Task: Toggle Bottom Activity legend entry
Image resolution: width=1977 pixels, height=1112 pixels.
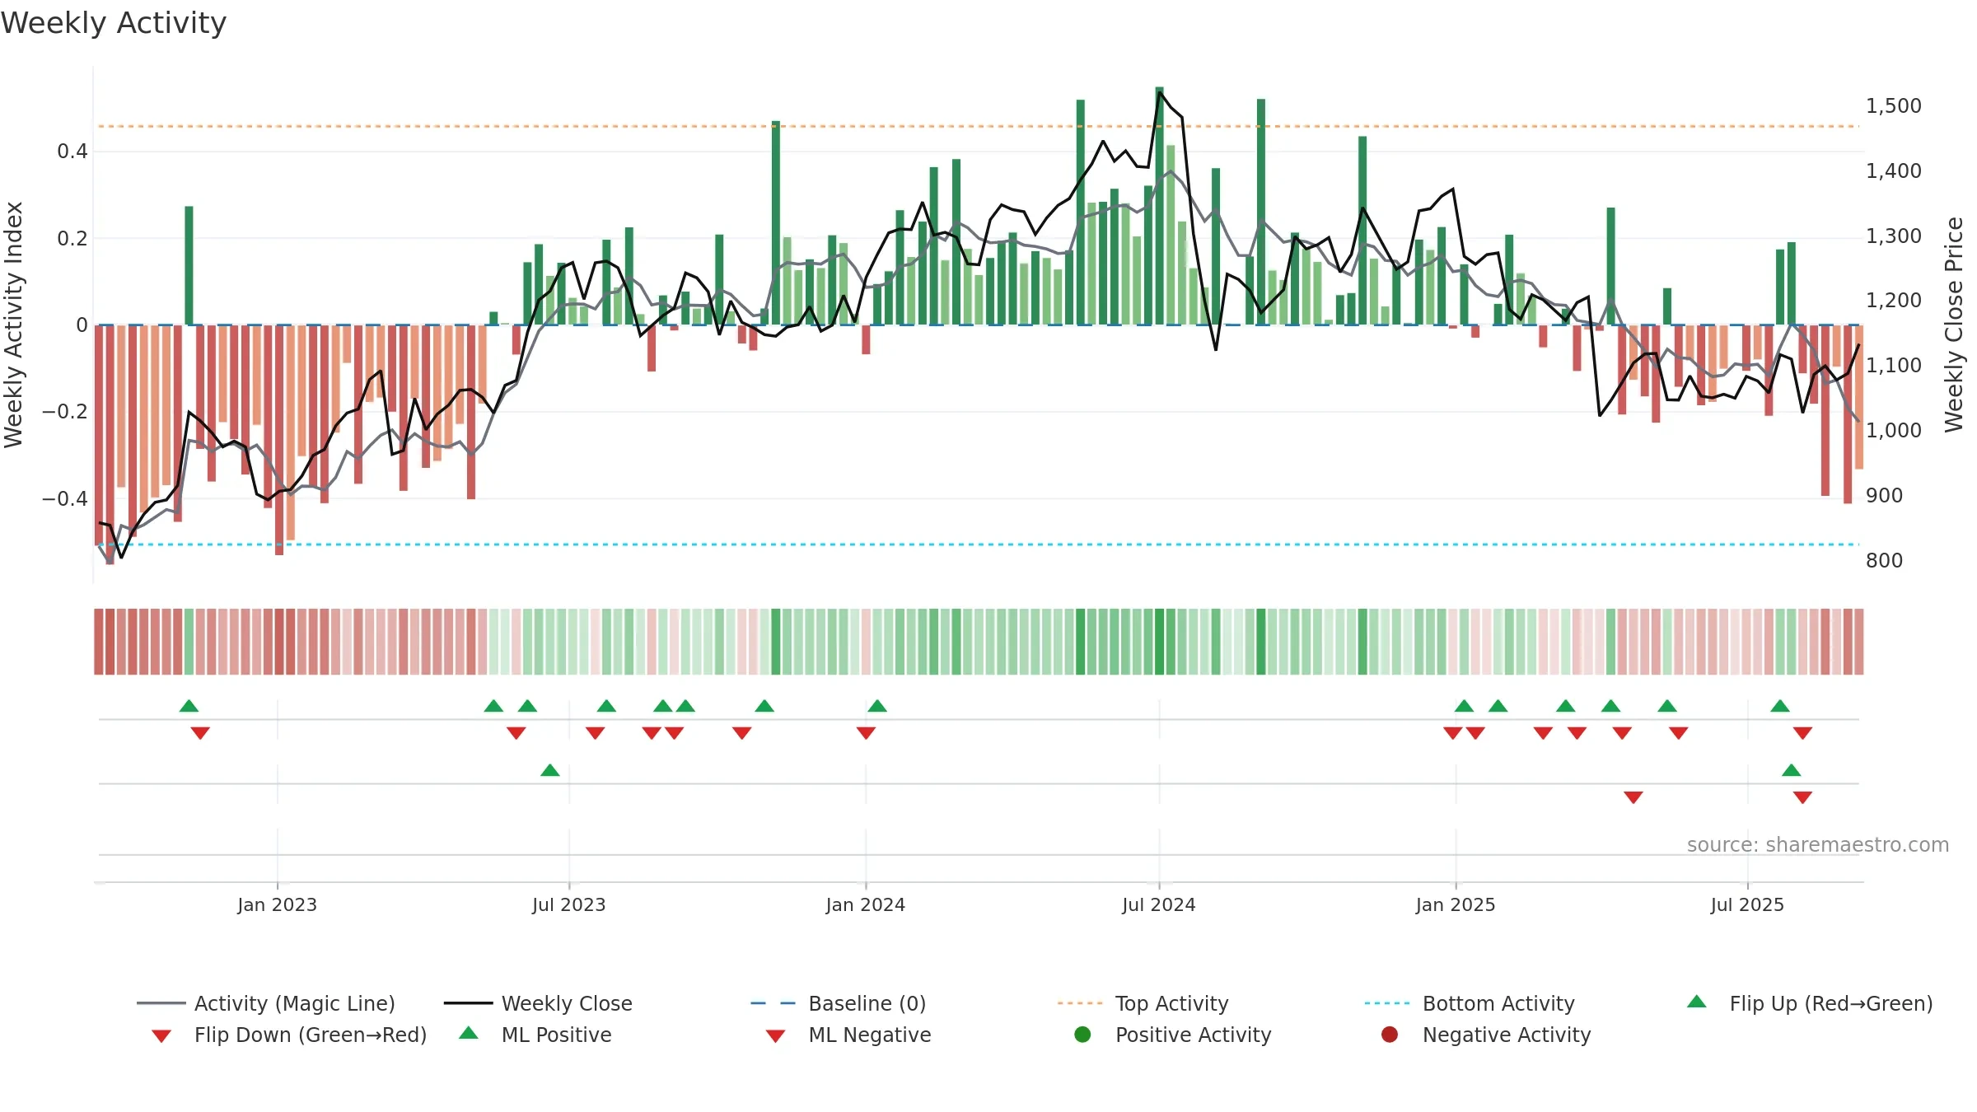Action: pyautogui.click(x=1470, y=1003)
